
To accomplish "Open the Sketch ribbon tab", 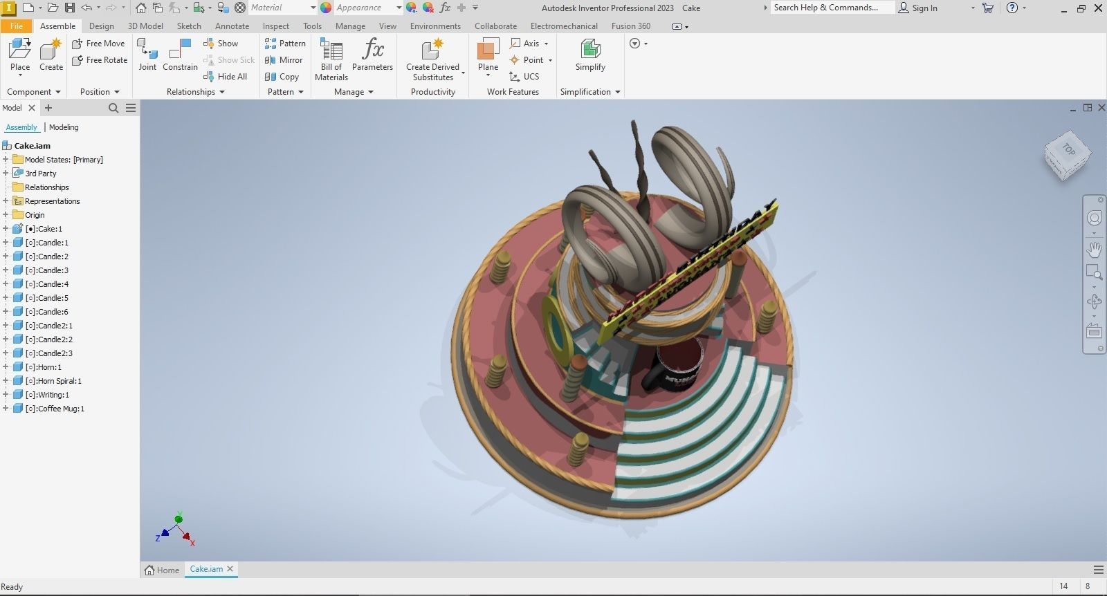I will coord(189,26).
